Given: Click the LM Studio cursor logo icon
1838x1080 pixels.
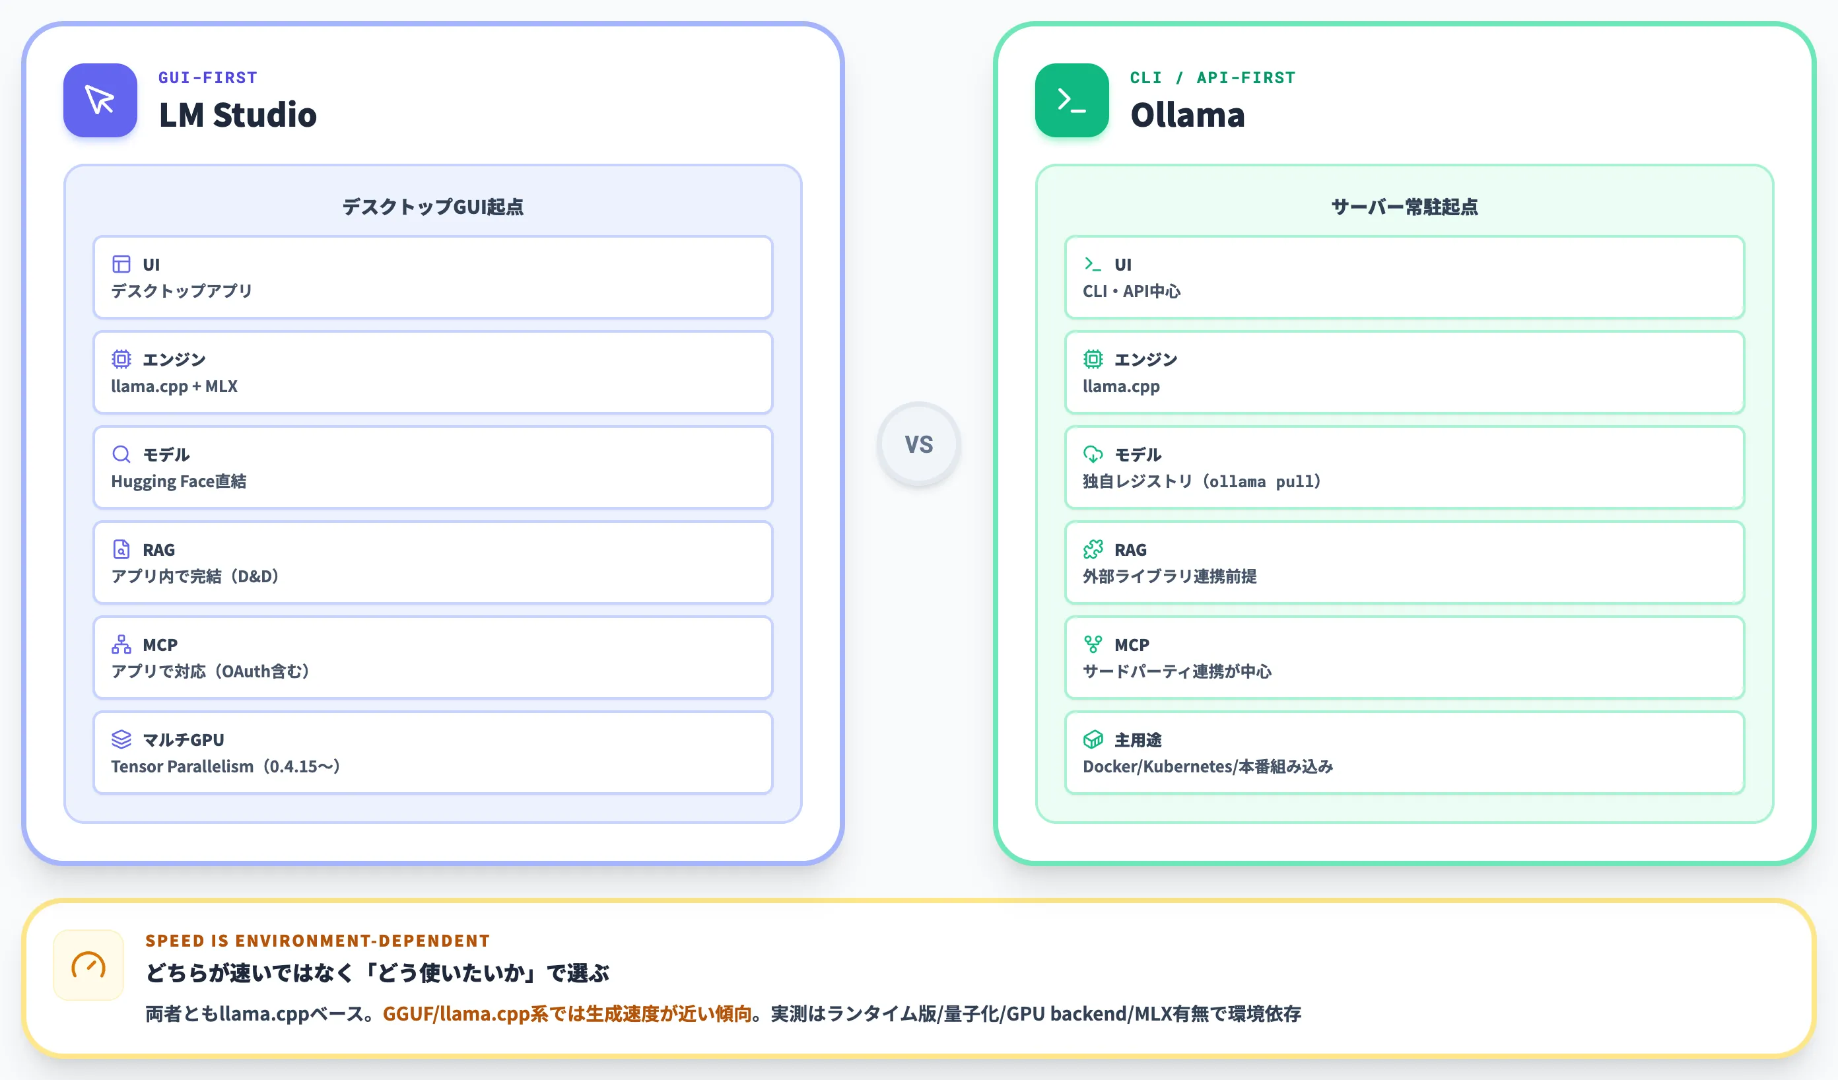Looking at the screenshot, I should [x=100, y=100].
